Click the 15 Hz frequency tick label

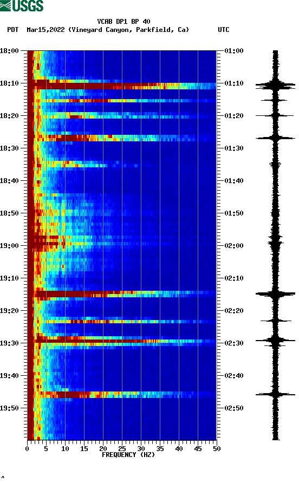tap(84, 449)
